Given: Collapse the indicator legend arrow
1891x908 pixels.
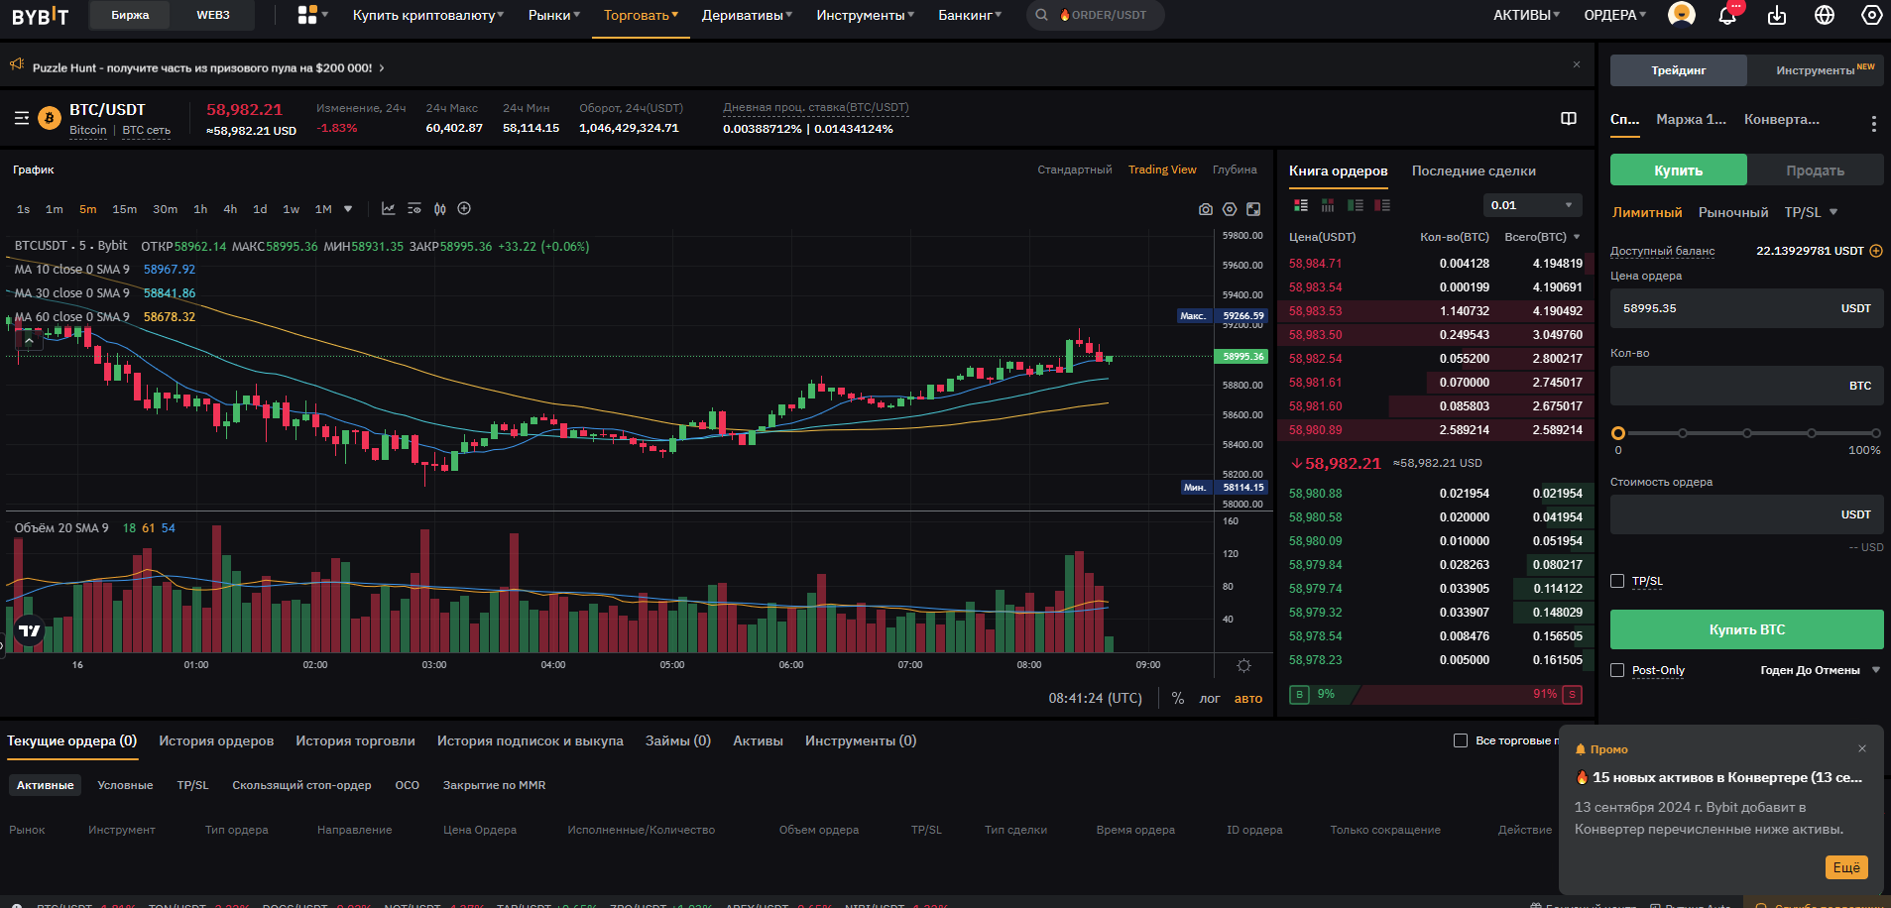Looking at the screenshot, I should click(29, 341).
